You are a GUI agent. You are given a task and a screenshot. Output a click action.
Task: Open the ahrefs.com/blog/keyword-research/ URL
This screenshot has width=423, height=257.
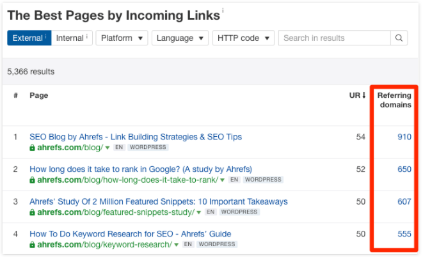pyautogui.click(x=105, y=245)
